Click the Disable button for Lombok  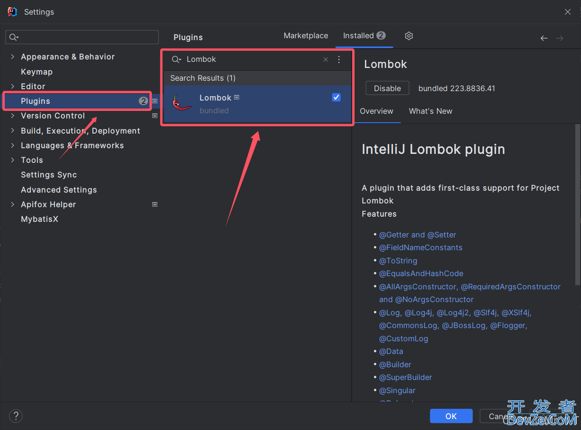(388, 88)
